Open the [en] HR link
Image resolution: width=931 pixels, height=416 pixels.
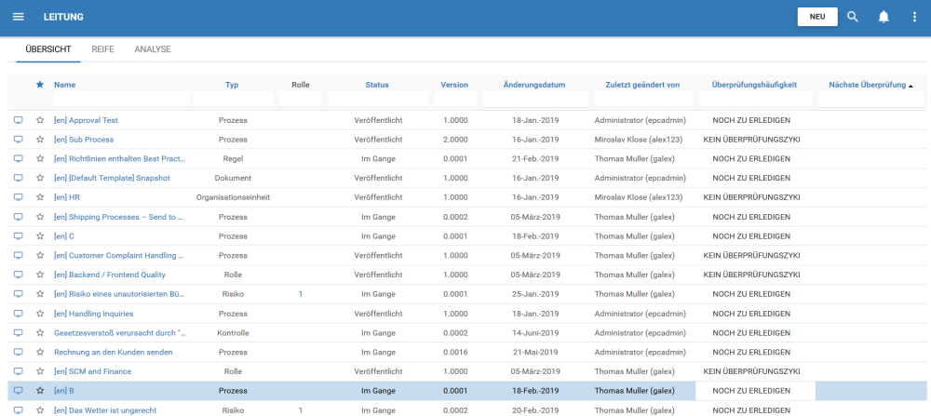click(67, 197)
